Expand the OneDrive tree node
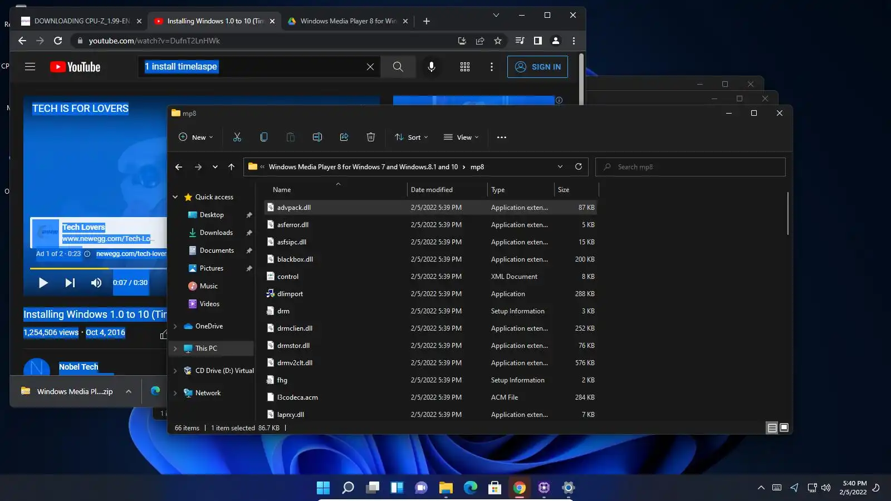Screen dimensions: 891x501 [175, 326]
